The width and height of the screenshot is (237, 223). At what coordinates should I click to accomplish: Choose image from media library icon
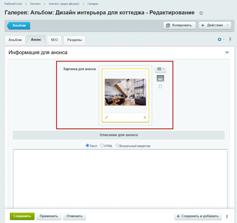pyautogui.click(x=160, y=78)
